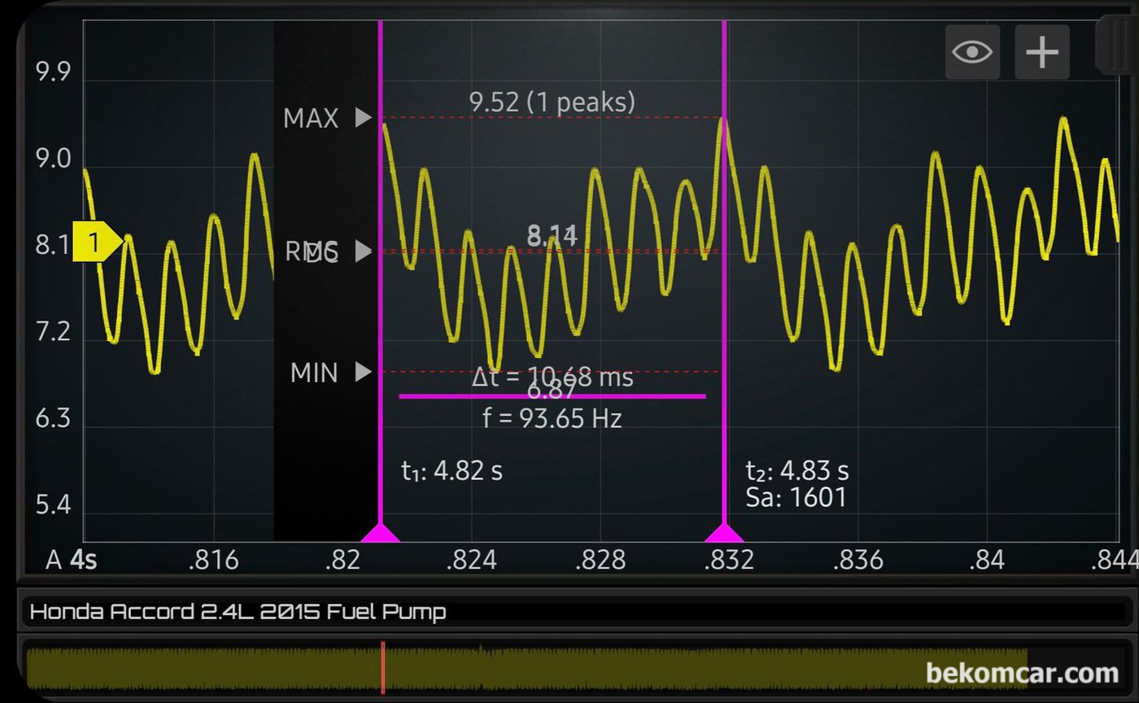Click the plus add button

[x=1041, y=52]
